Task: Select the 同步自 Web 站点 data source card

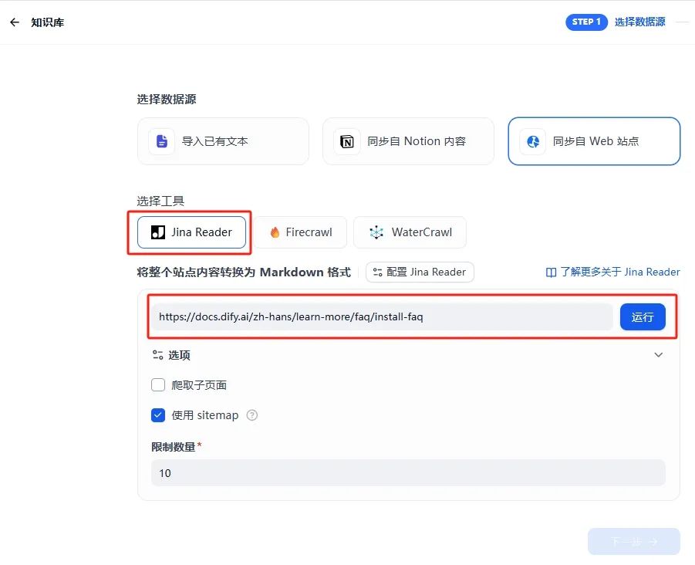Action: tap(593, 141)
